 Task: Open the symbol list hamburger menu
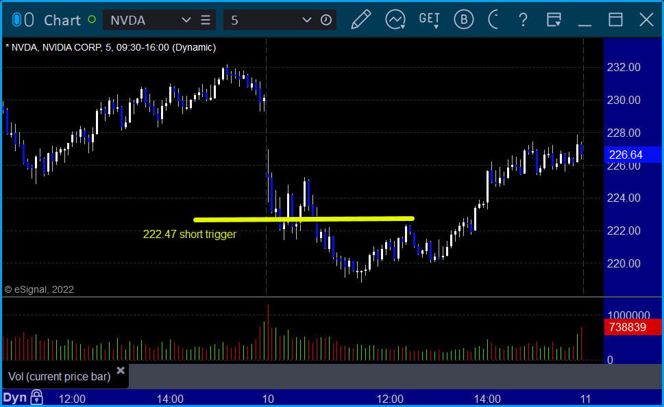(206, 20)
